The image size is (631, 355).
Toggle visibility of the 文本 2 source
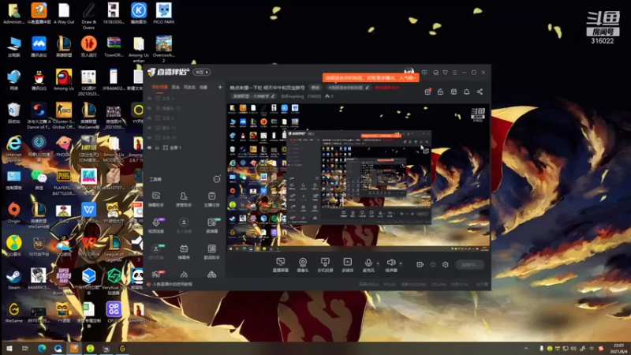149,118
